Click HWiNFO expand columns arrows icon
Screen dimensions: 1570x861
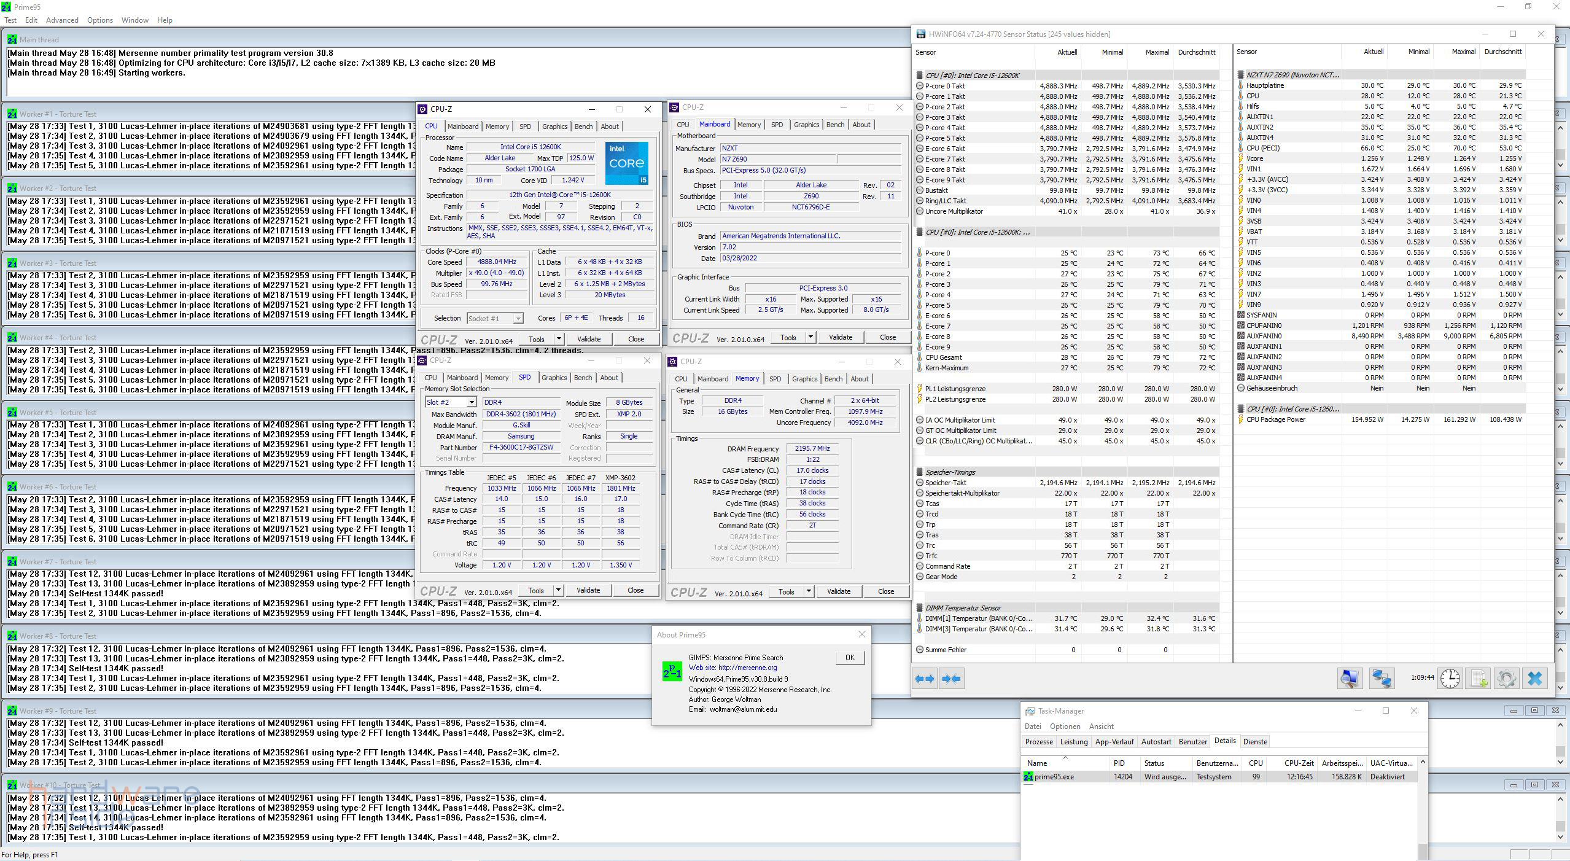coord(925,679)
